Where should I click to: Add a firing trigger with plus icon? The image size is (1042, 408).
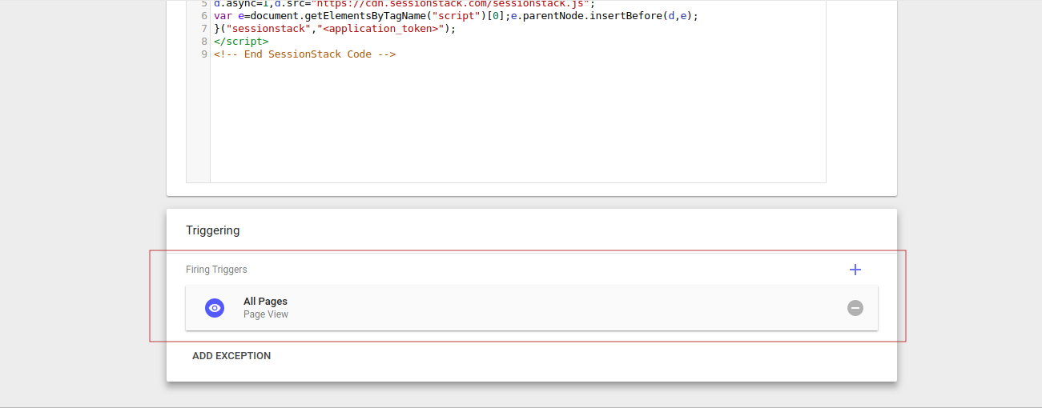(x=855, y=270)
